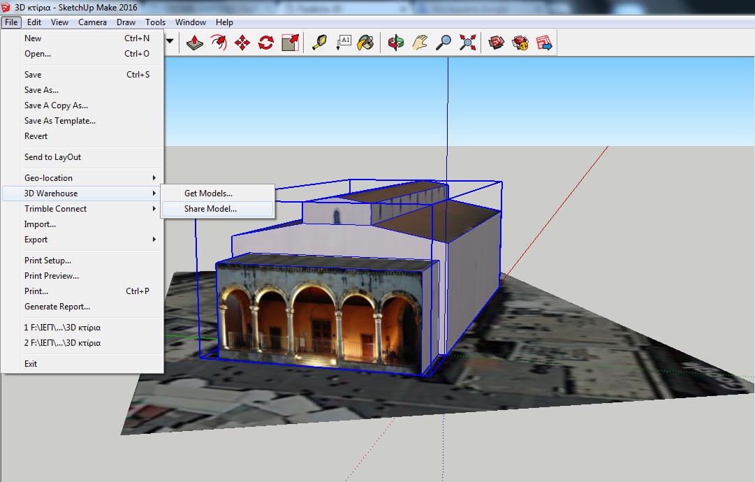755x482 pixels.
Task: Select the Rotate tool
Action: 266,43
